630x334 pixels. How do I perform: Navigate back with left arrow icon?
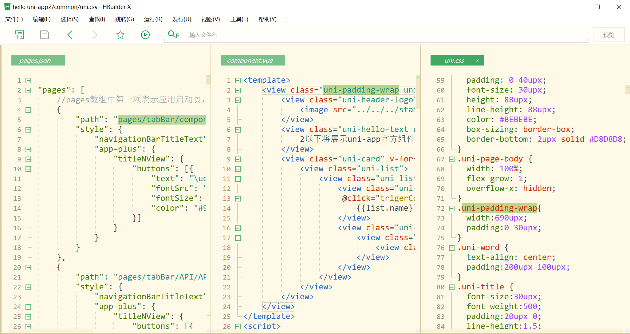tap(70, 35)
